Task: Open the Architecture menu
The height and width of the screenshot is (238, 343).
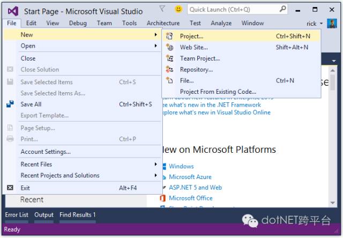Action: [x=163, y=23]
